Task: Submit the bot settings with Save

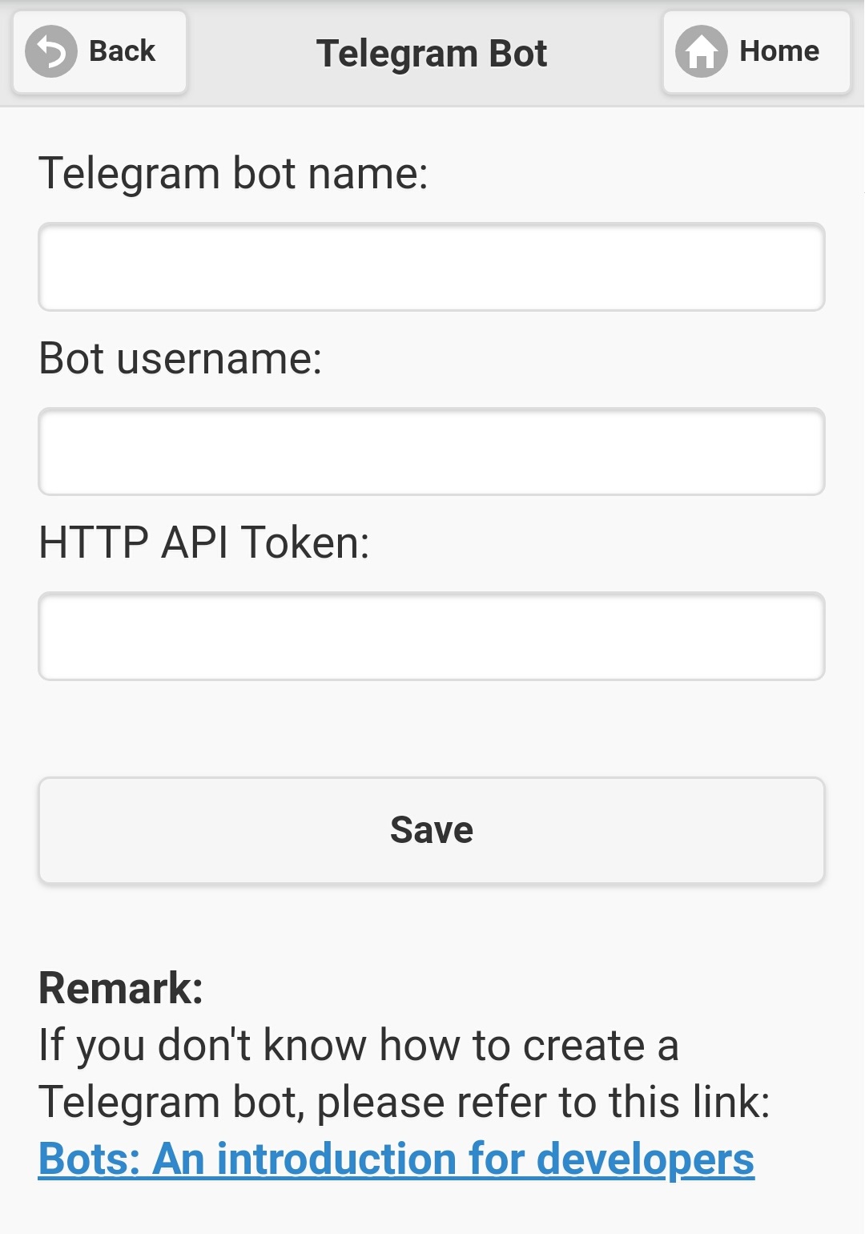Action: click(432, 830)
